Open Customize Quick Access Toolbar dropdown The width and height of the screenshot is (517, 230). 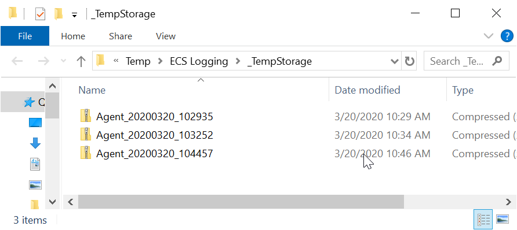[75, 15]
